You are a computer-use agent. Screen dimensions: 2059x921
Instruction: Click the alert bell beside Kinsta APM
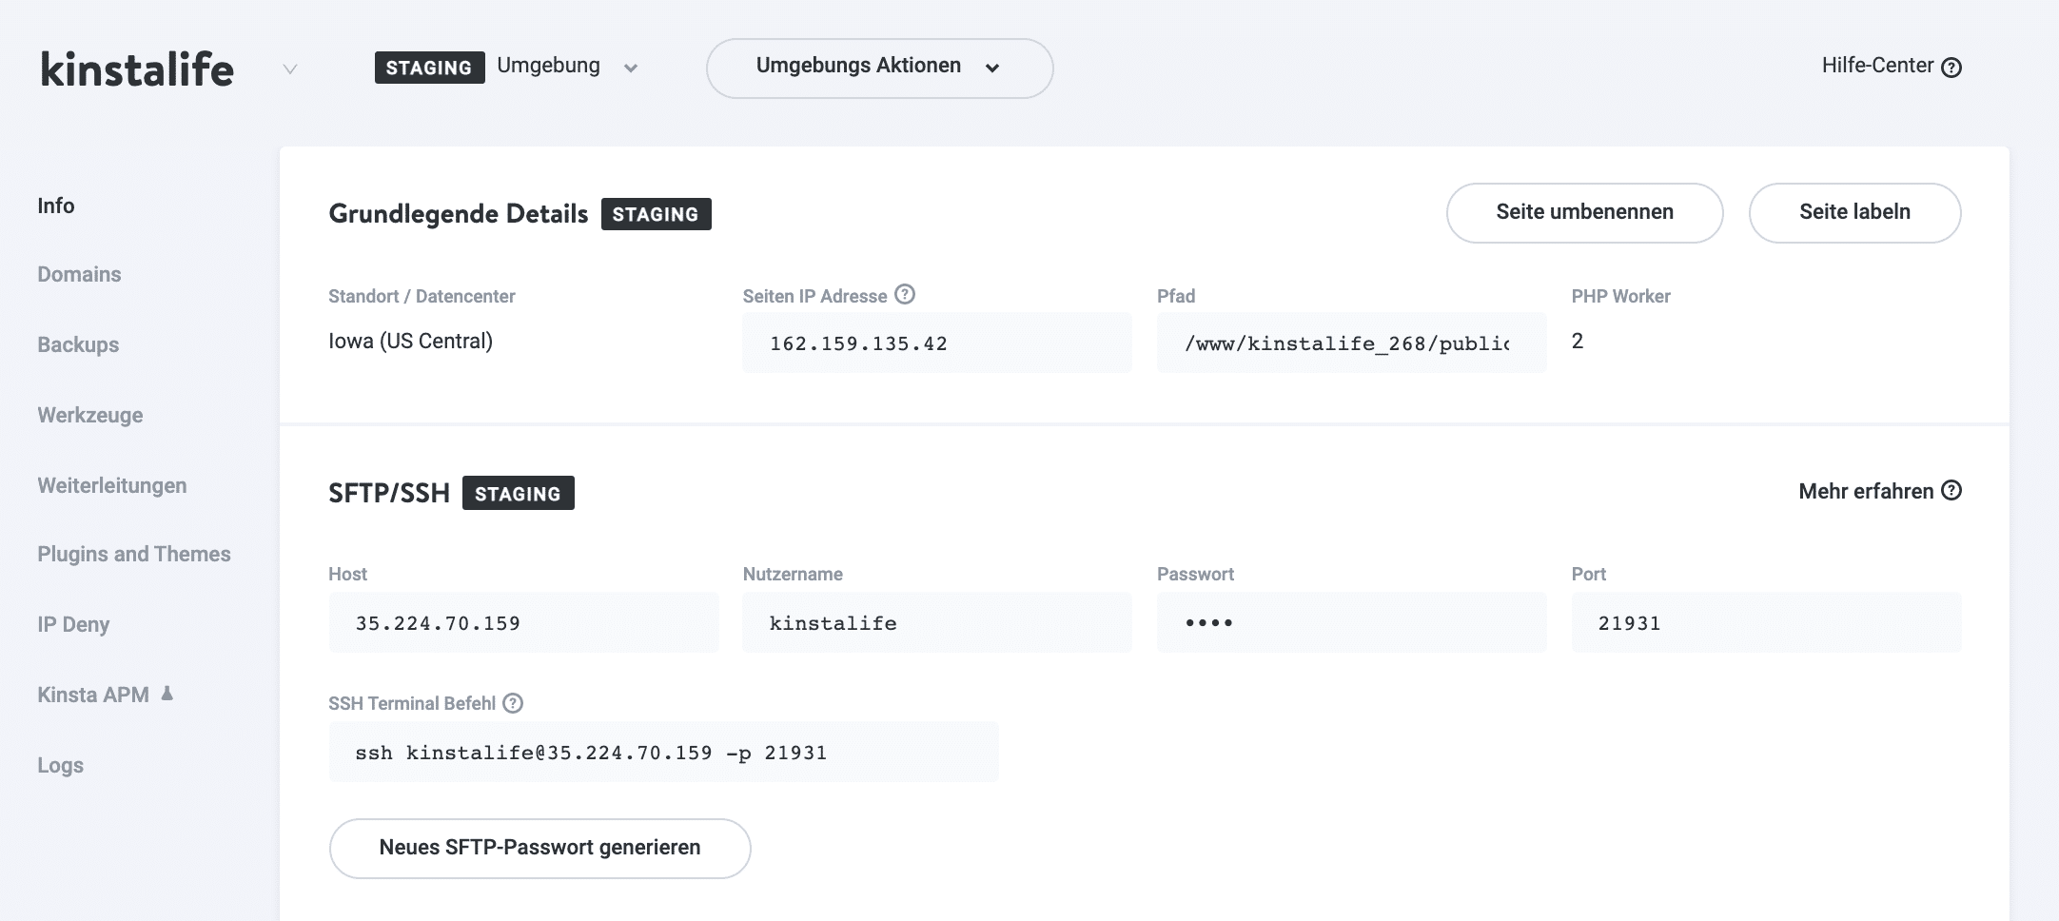pos(167,694)
